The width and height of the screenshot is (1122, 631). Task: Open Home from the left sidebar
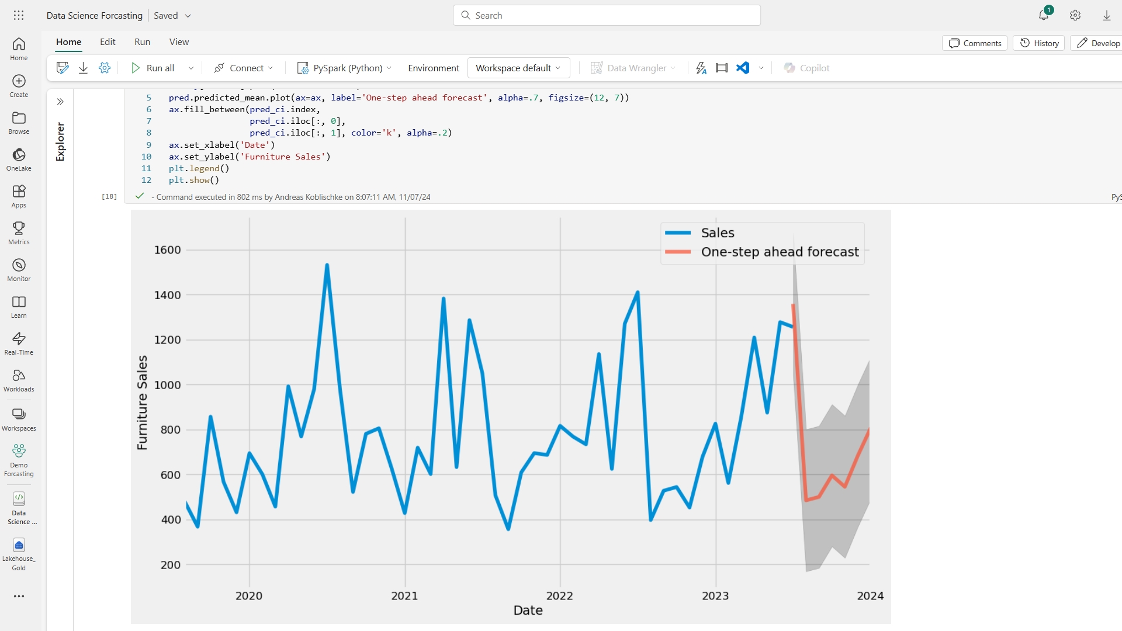18,49
